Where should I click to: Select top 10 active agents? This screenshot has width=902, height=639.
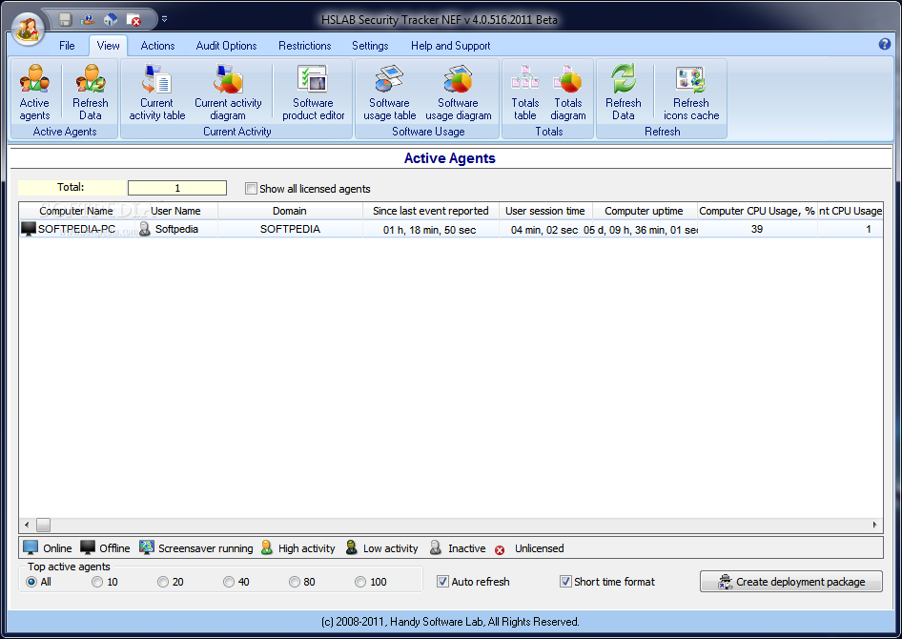pos(97,582)
